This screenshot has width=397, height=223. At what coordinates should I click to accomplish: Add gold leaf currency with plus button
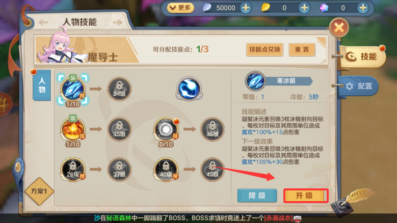point(304,8)
